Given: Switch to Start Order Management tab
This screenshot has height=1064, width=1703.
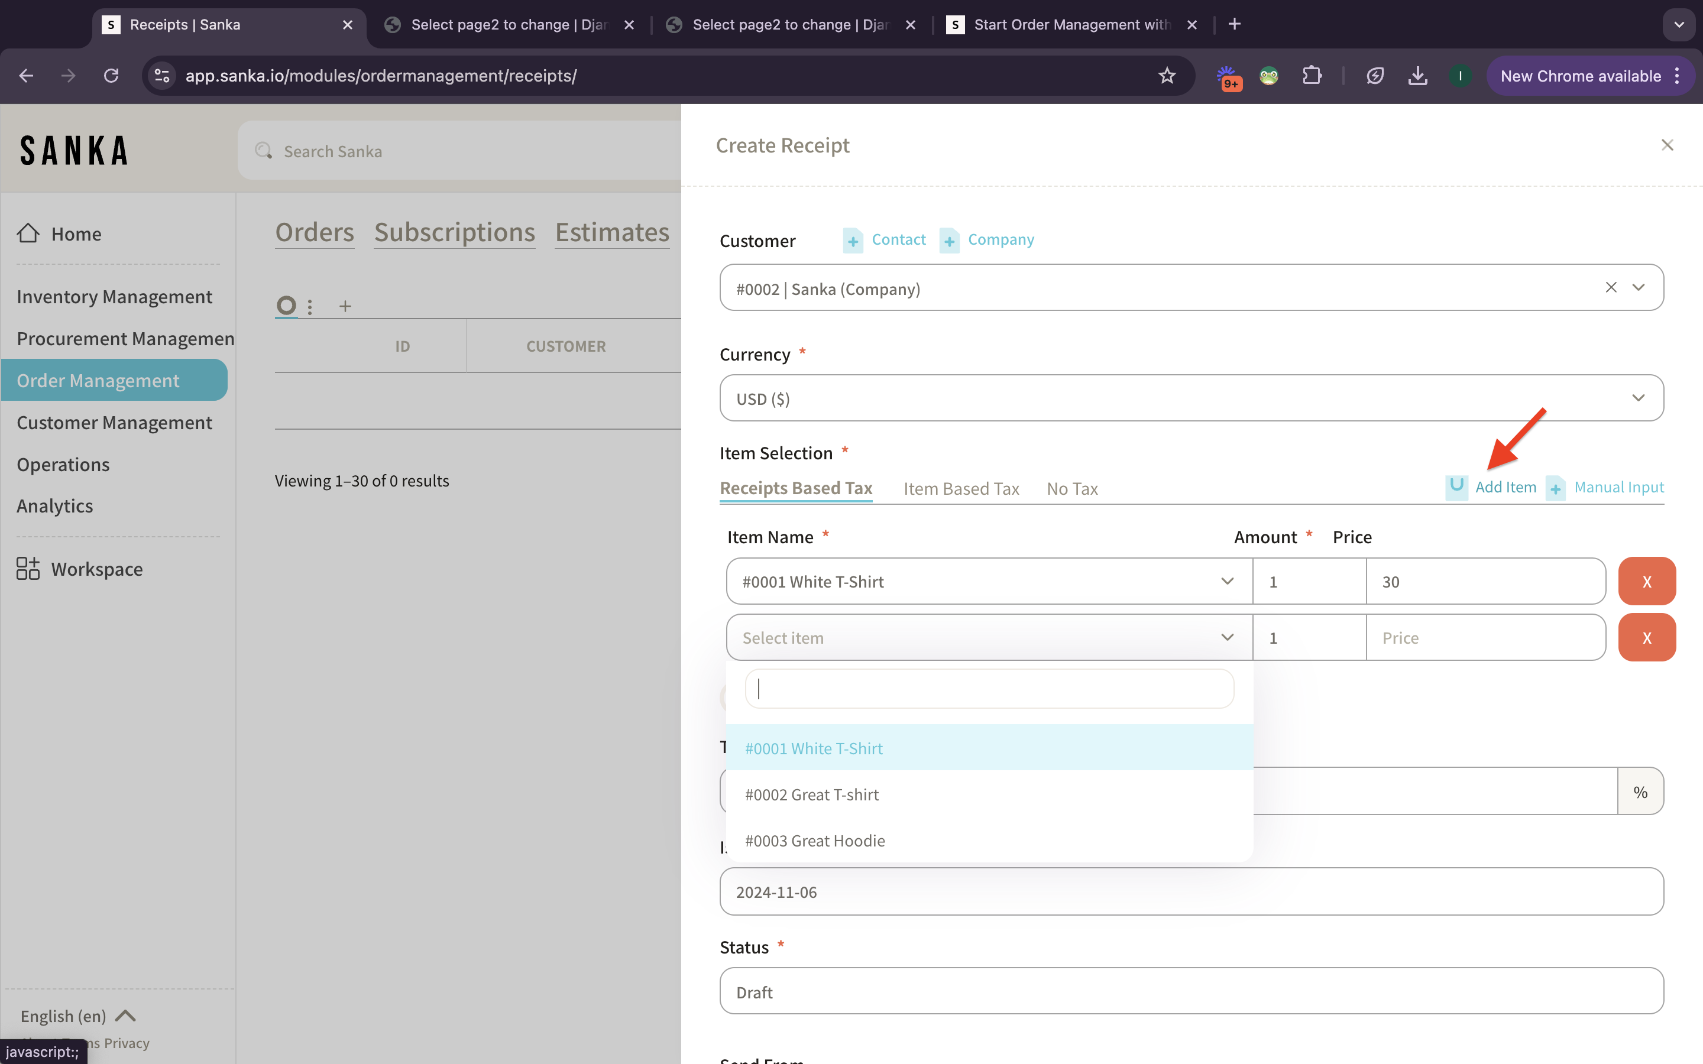Looking at the screenshot, I should point(1071,25).
